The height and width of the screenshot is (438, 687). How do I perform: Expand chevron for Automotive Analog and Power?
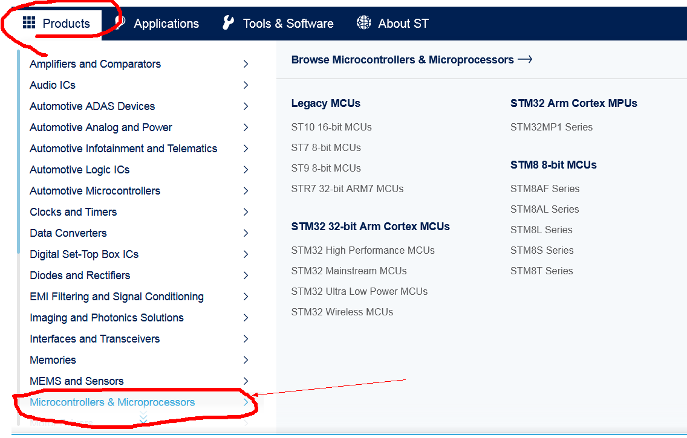point(246,127)
